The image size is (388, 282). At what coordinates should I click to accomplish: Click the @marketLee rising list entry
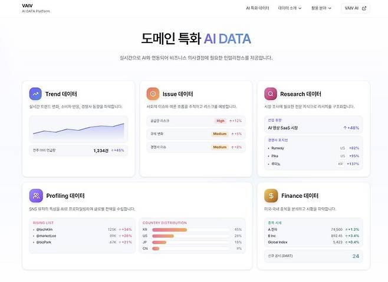[82, 235]
